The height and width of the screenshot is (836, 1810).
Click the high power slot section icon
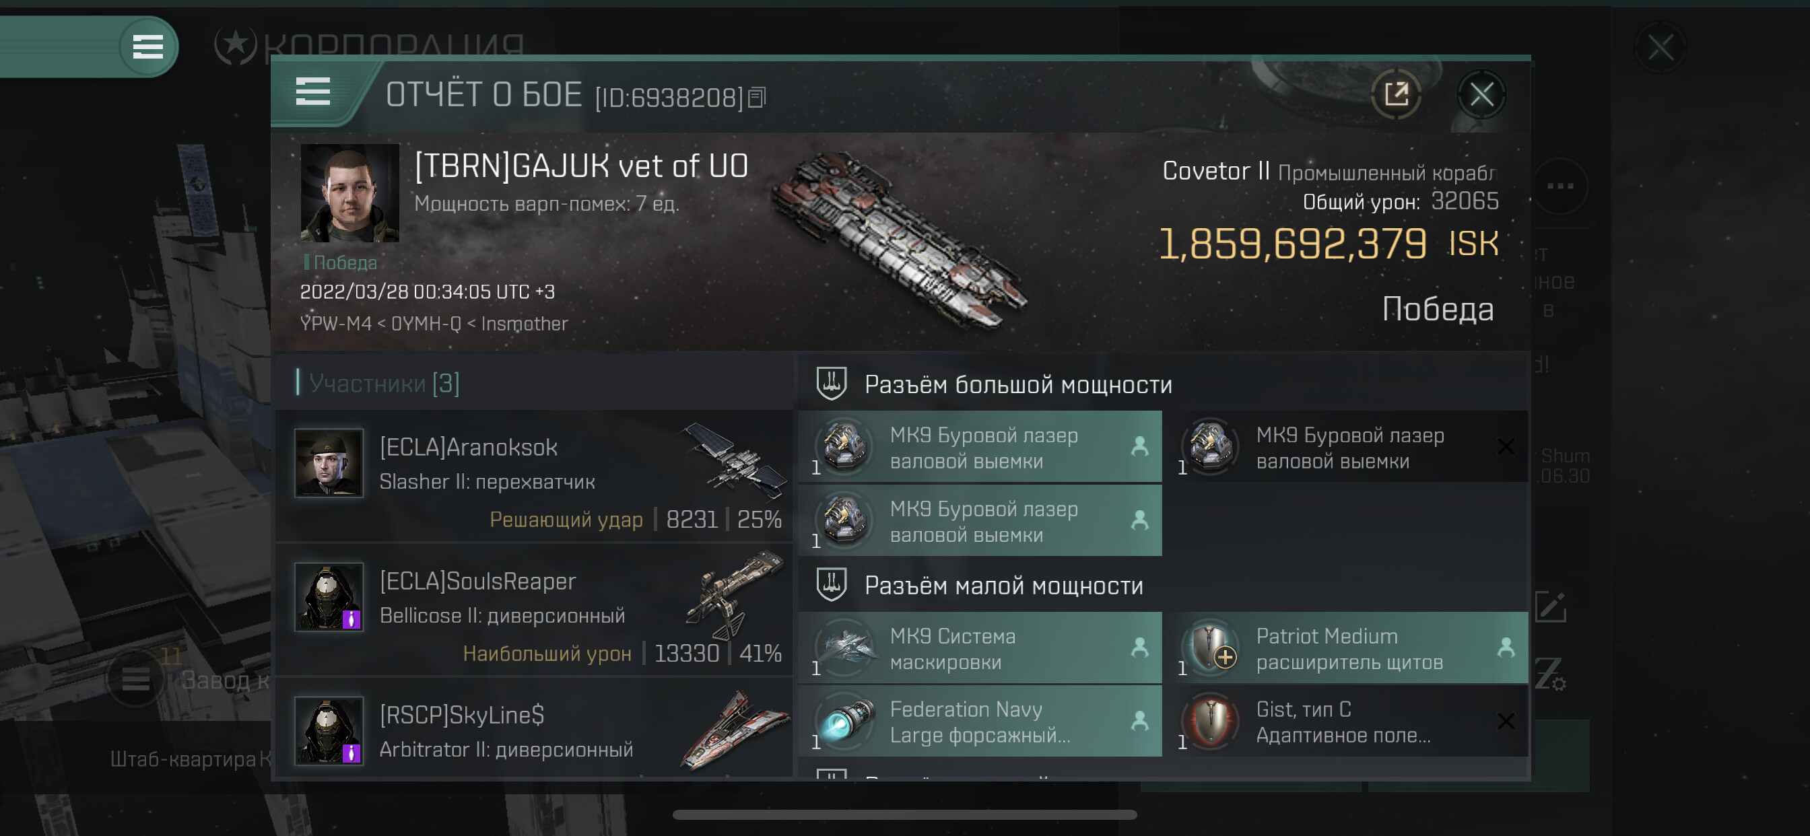(x=831, y=384)
